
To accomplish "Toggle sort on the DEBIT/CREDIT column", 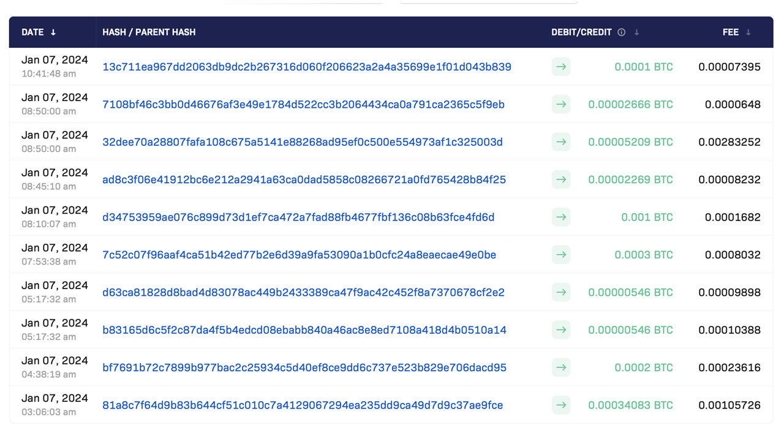I will [637, 32].
